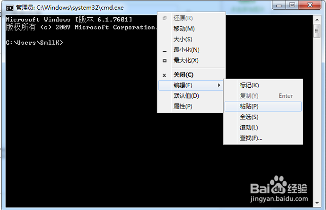Open 查找(F)... search dialog
The image size is (326, 210).
point(263,138)
